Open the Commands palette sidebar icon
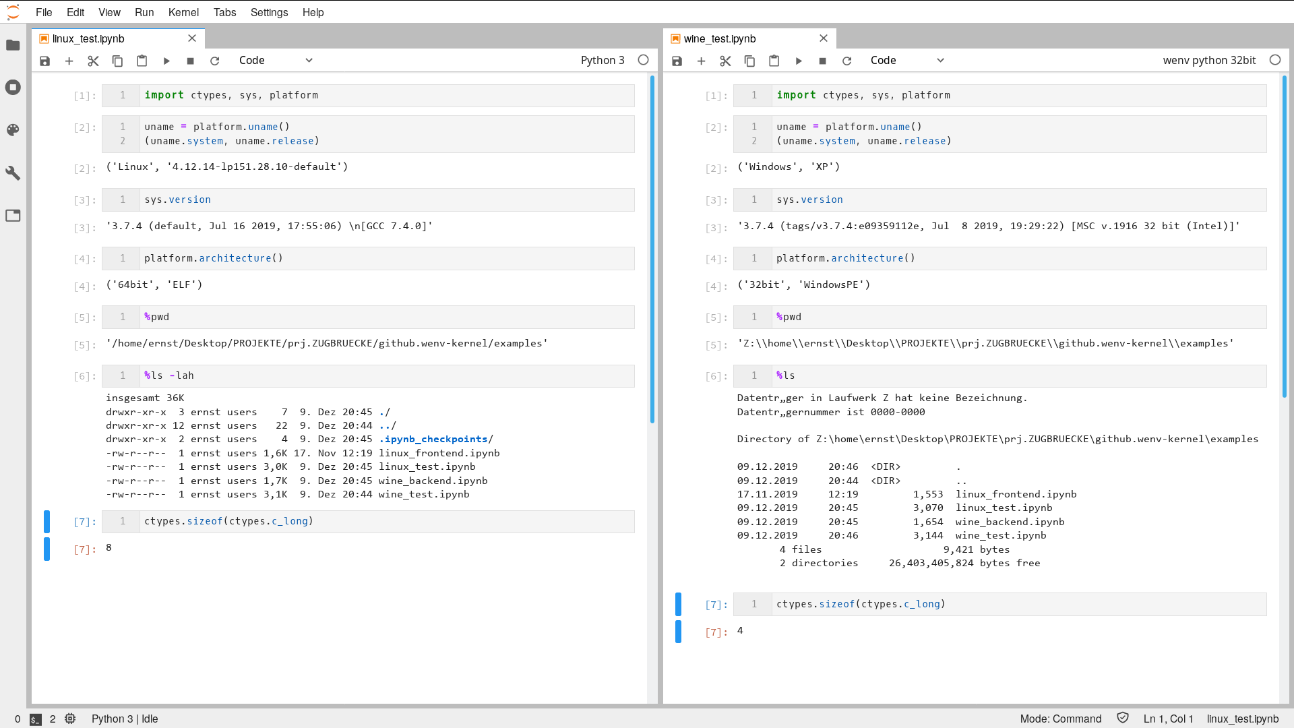The image size is (1294, 728). (13, 130)
